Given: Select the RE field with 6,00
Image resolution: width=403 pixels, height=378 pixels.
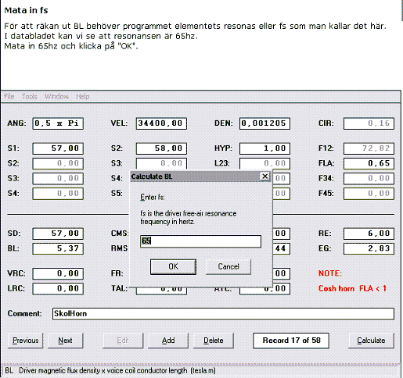Looking at the screenshot, I should [369, 234].
